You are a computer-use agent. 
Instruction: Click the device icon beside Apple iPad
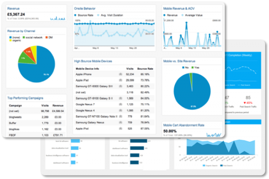click(120, 80)
